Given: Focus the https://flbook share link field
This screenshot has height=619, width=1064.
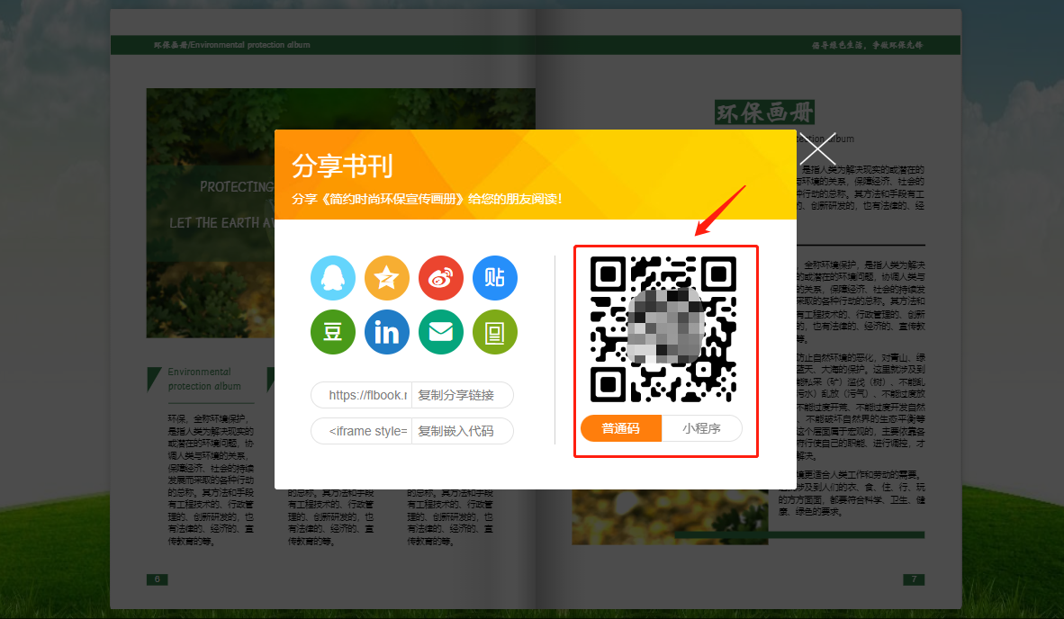Looking at the screenshot, I should tap(362, 395).
